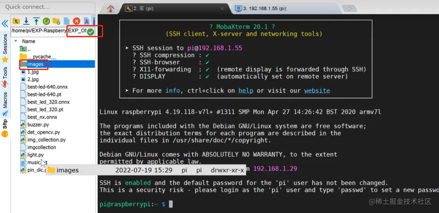Switch to the '2. 家 (pi)' session tab
Viewport: 439px width, 213px height.
coord(143,9)
